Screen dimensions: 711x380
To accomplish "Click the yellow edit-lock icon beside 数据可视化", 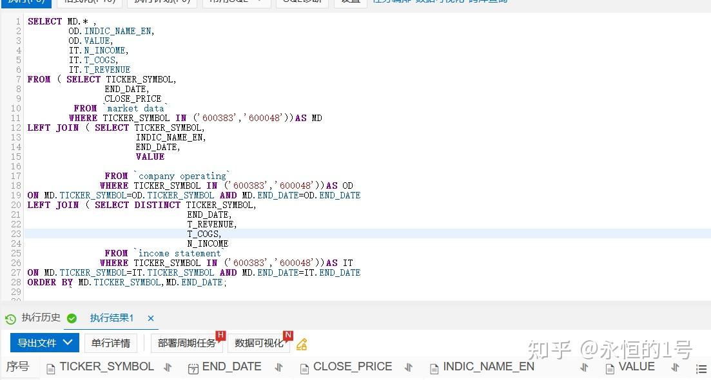I will [301, 343].
